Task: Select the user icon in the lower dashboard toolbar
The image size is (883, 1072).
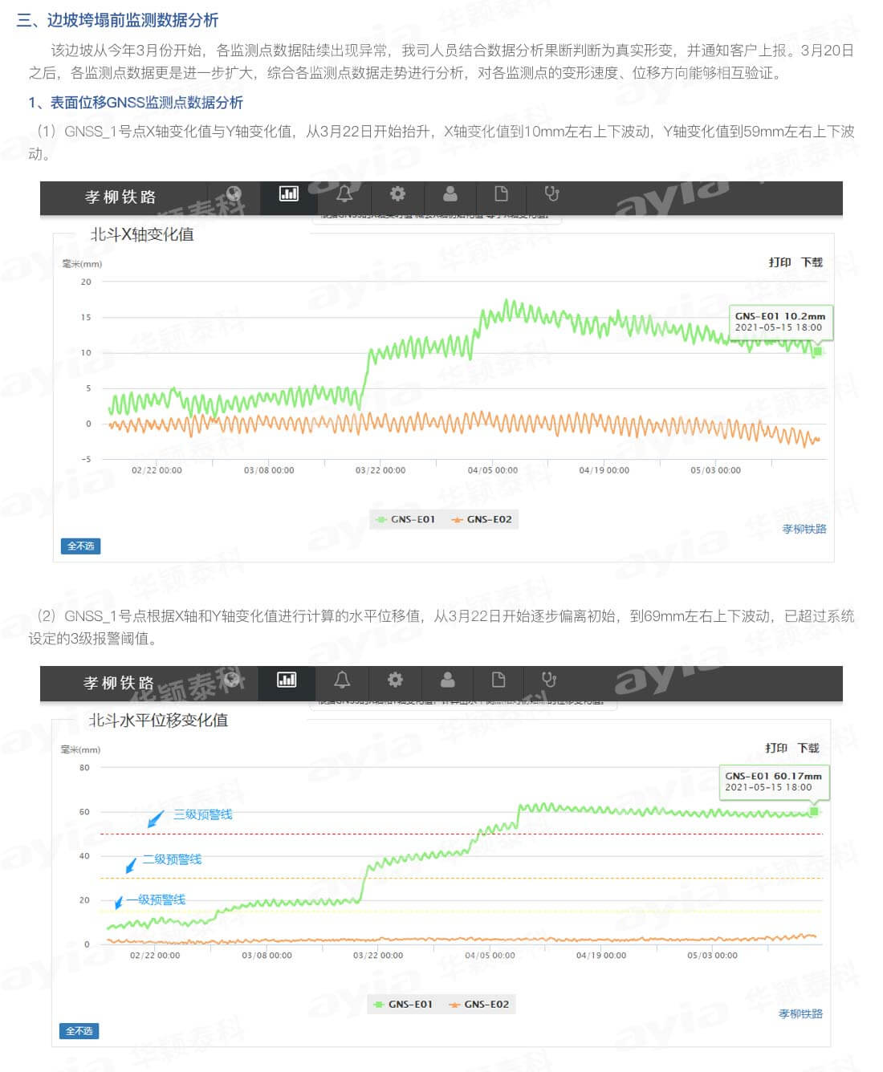Action: [447, 680]
